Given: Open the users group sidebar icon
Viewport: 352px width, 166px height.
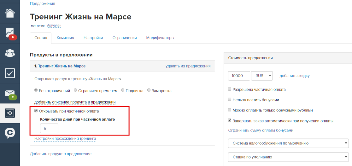Looking at the screenshot, I should pos(10,53).
